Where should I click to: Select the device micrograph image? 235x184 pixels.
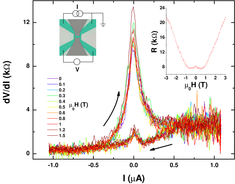[x=78, y=37]
